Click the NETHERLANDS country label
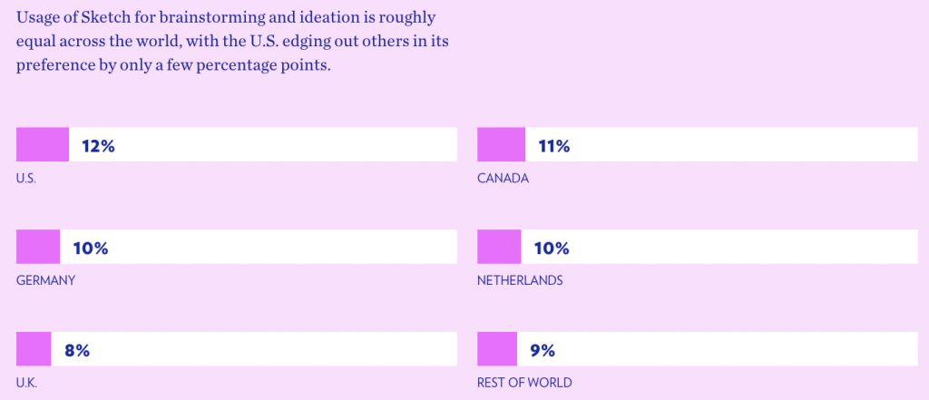The height and width of the screenshot is (400, 929). [x=520, y=280]
